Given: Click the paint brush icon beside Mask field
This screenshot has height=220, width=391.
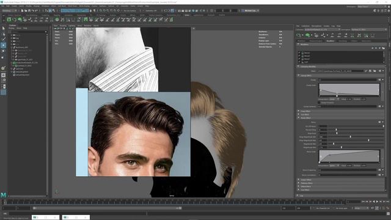Looking at the screenshot, I should pyautogui.click(x=366, y=71).
